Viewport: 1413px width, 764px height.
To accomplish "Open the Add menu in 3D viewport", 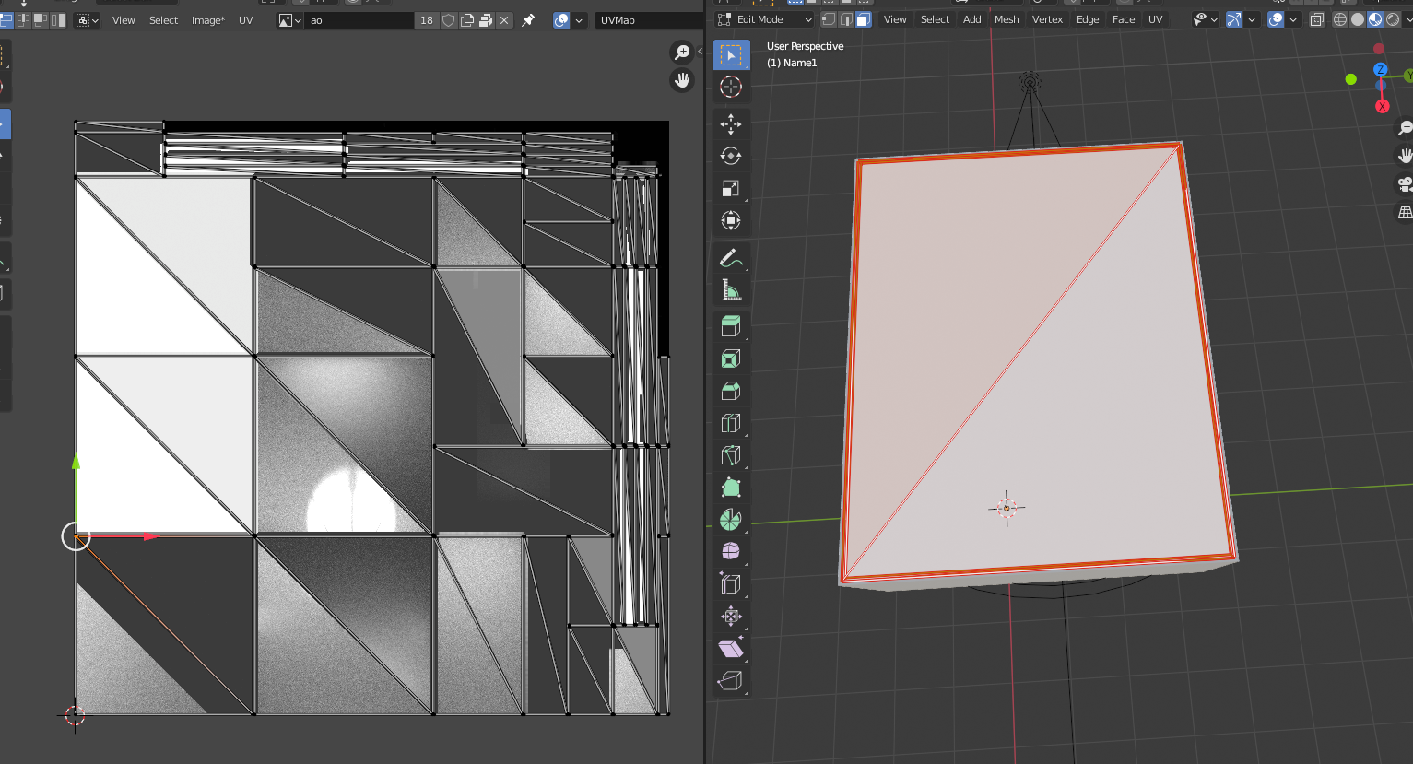I will coord(972,19).
